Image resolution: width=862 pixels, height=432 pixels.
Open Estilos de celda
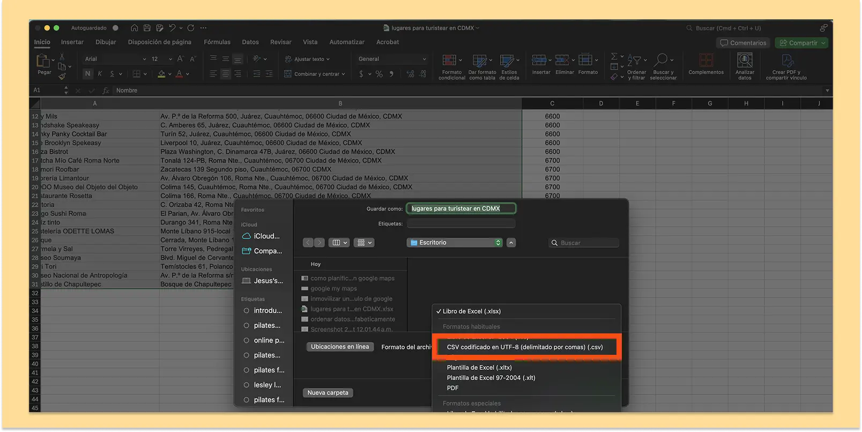(509, 67)
